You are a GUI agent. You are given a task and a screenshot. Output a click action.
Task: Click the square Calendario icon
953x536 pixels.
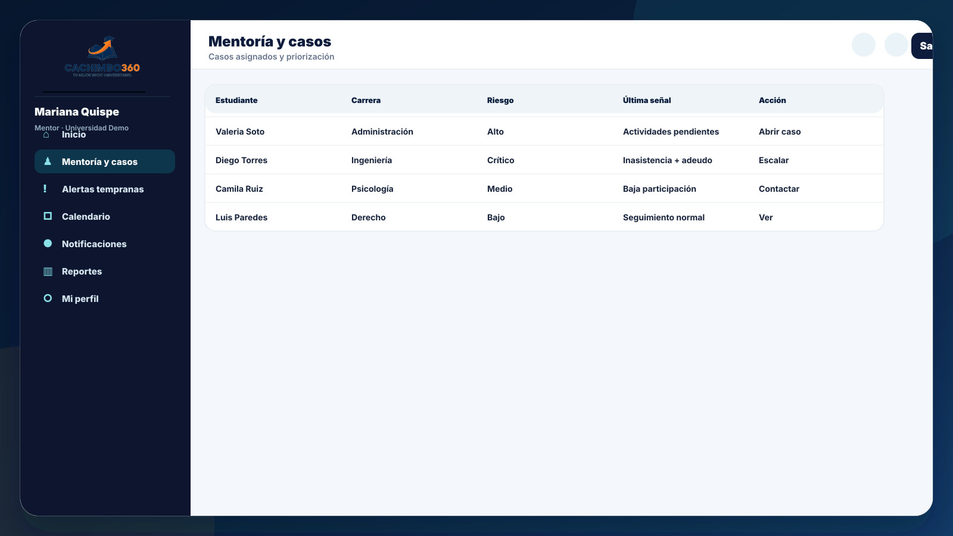(x=48, y=216)
